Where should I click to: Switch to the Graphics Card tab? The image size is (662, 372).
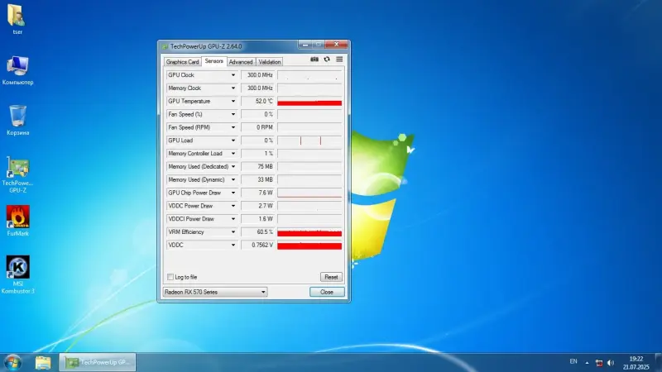pyautogui.click(x=182, y=62)
